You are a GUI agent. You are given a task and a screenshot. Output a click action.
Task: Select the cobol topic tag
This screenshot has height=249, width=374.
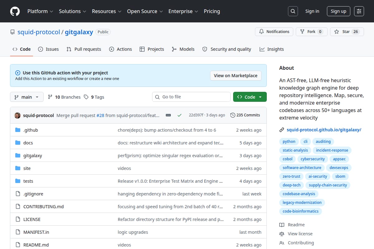tap(287, 159)
